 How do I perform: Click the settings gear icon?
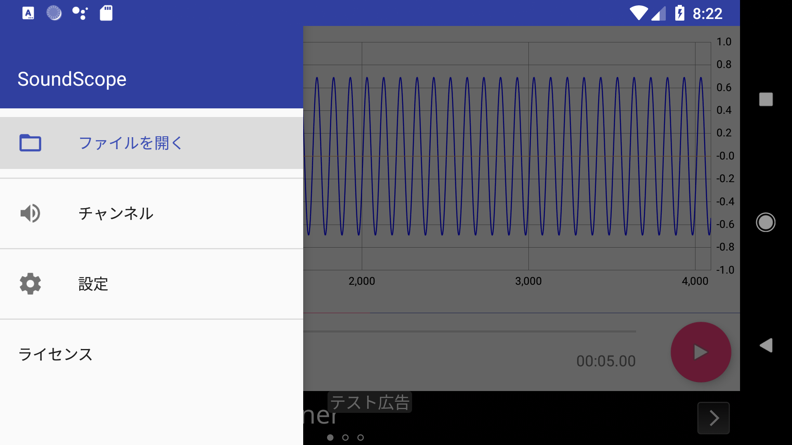30,283
